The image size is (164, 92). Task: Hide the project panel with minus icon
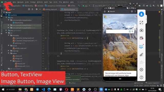(x=40, y=9)
